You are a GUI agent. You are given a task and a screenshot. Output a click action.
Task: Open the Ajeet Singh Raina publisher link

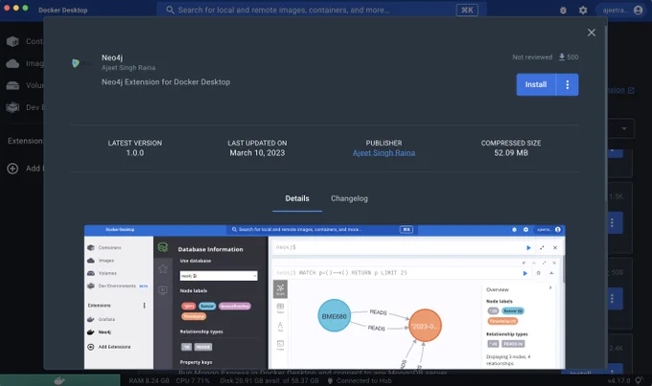[x=384, y=153]
